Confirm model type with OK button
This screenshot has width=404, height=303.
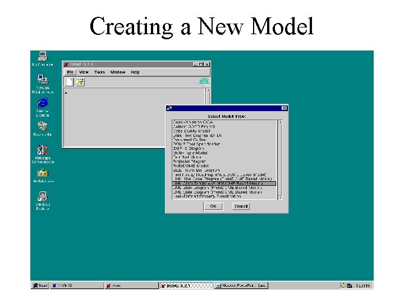click(213, 206)
